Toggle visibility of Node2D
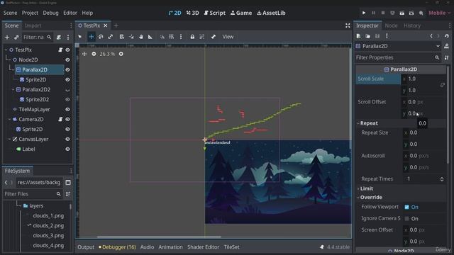454x255 pixels. 67,59
